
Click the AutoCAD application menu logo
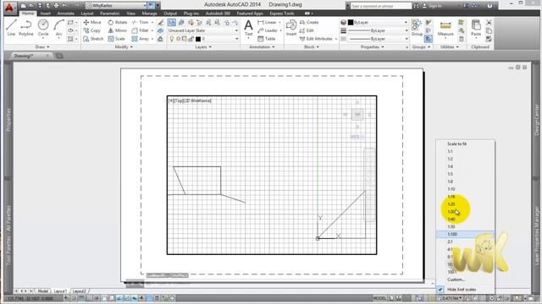tap(9, 7)
